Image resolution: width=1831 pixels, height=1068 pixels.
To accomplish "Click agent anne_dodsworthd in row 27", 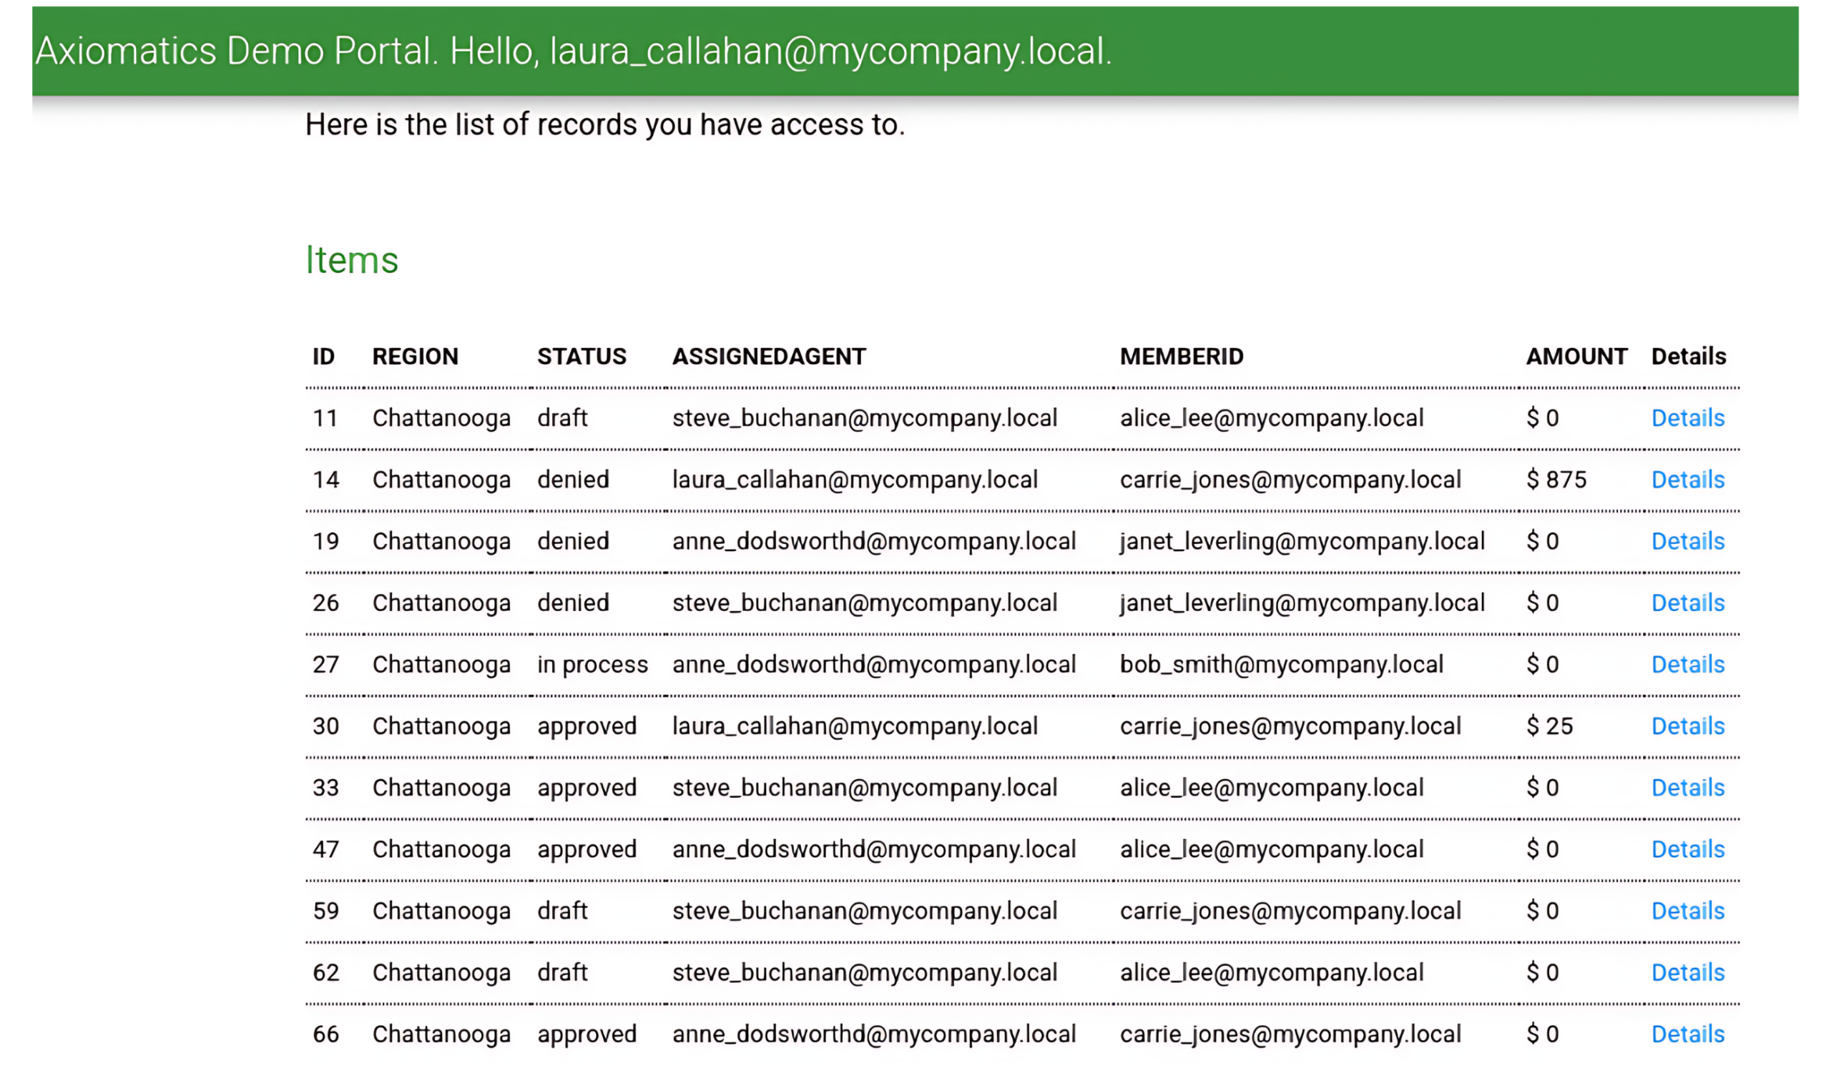I will 874,664.
